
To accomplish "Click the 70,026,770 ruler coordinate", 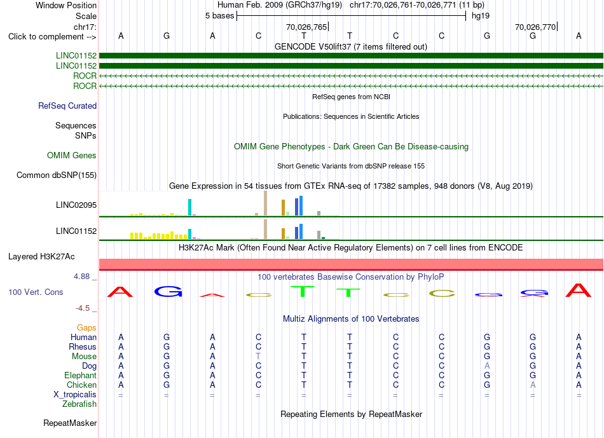I will pyautogui.click(x=535, y=27).
